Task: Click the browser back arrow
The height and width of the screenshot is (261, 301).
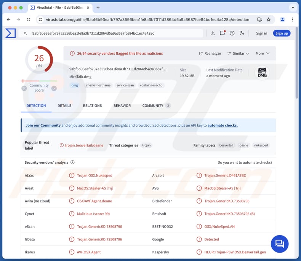Action: point(8,19)
